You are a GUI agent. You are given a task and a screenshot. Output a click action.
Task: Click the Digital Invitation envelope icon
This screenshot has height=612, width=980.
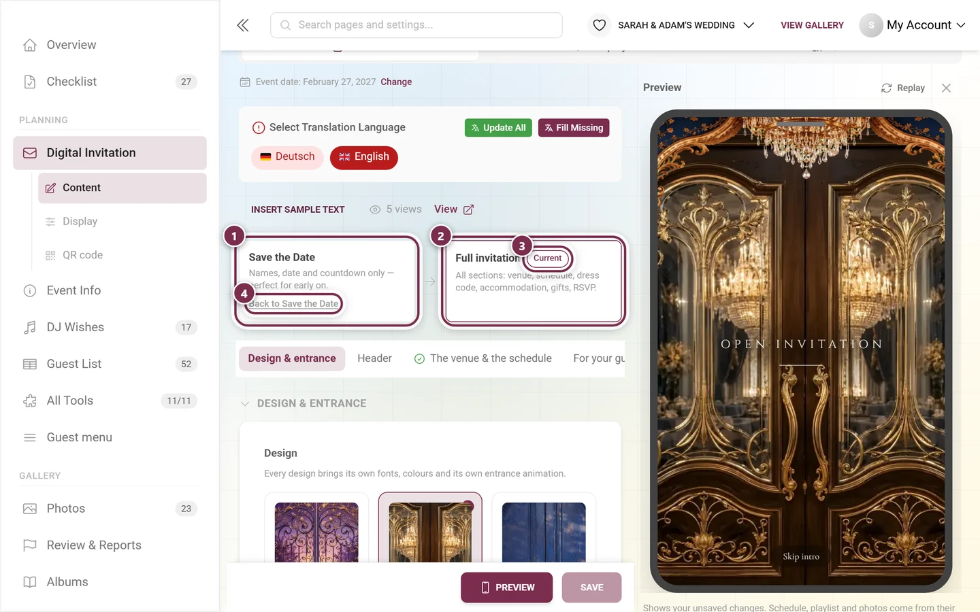pyautogui.click(x=30, y=153)
